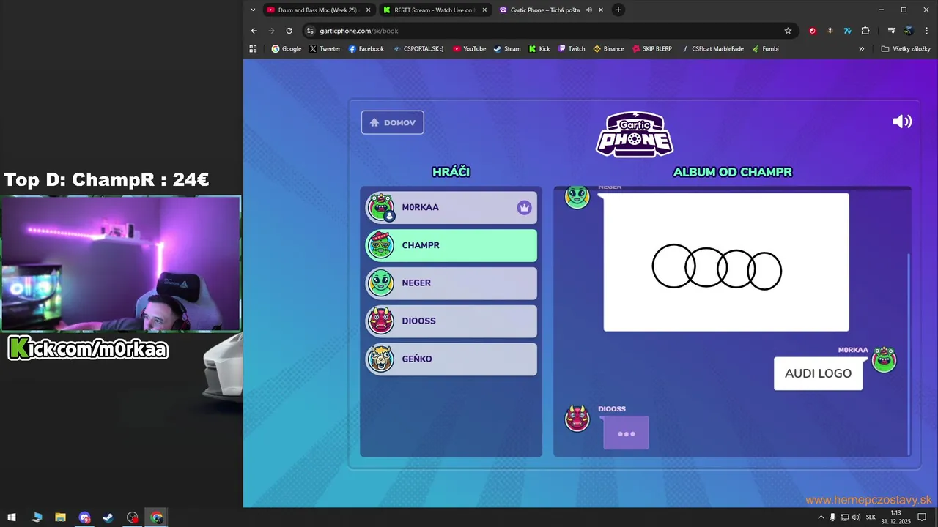This screenshot has height=527, width=938.
Task: Switch to the RESTT Stream tab
Action: click(x=435, y=10)
